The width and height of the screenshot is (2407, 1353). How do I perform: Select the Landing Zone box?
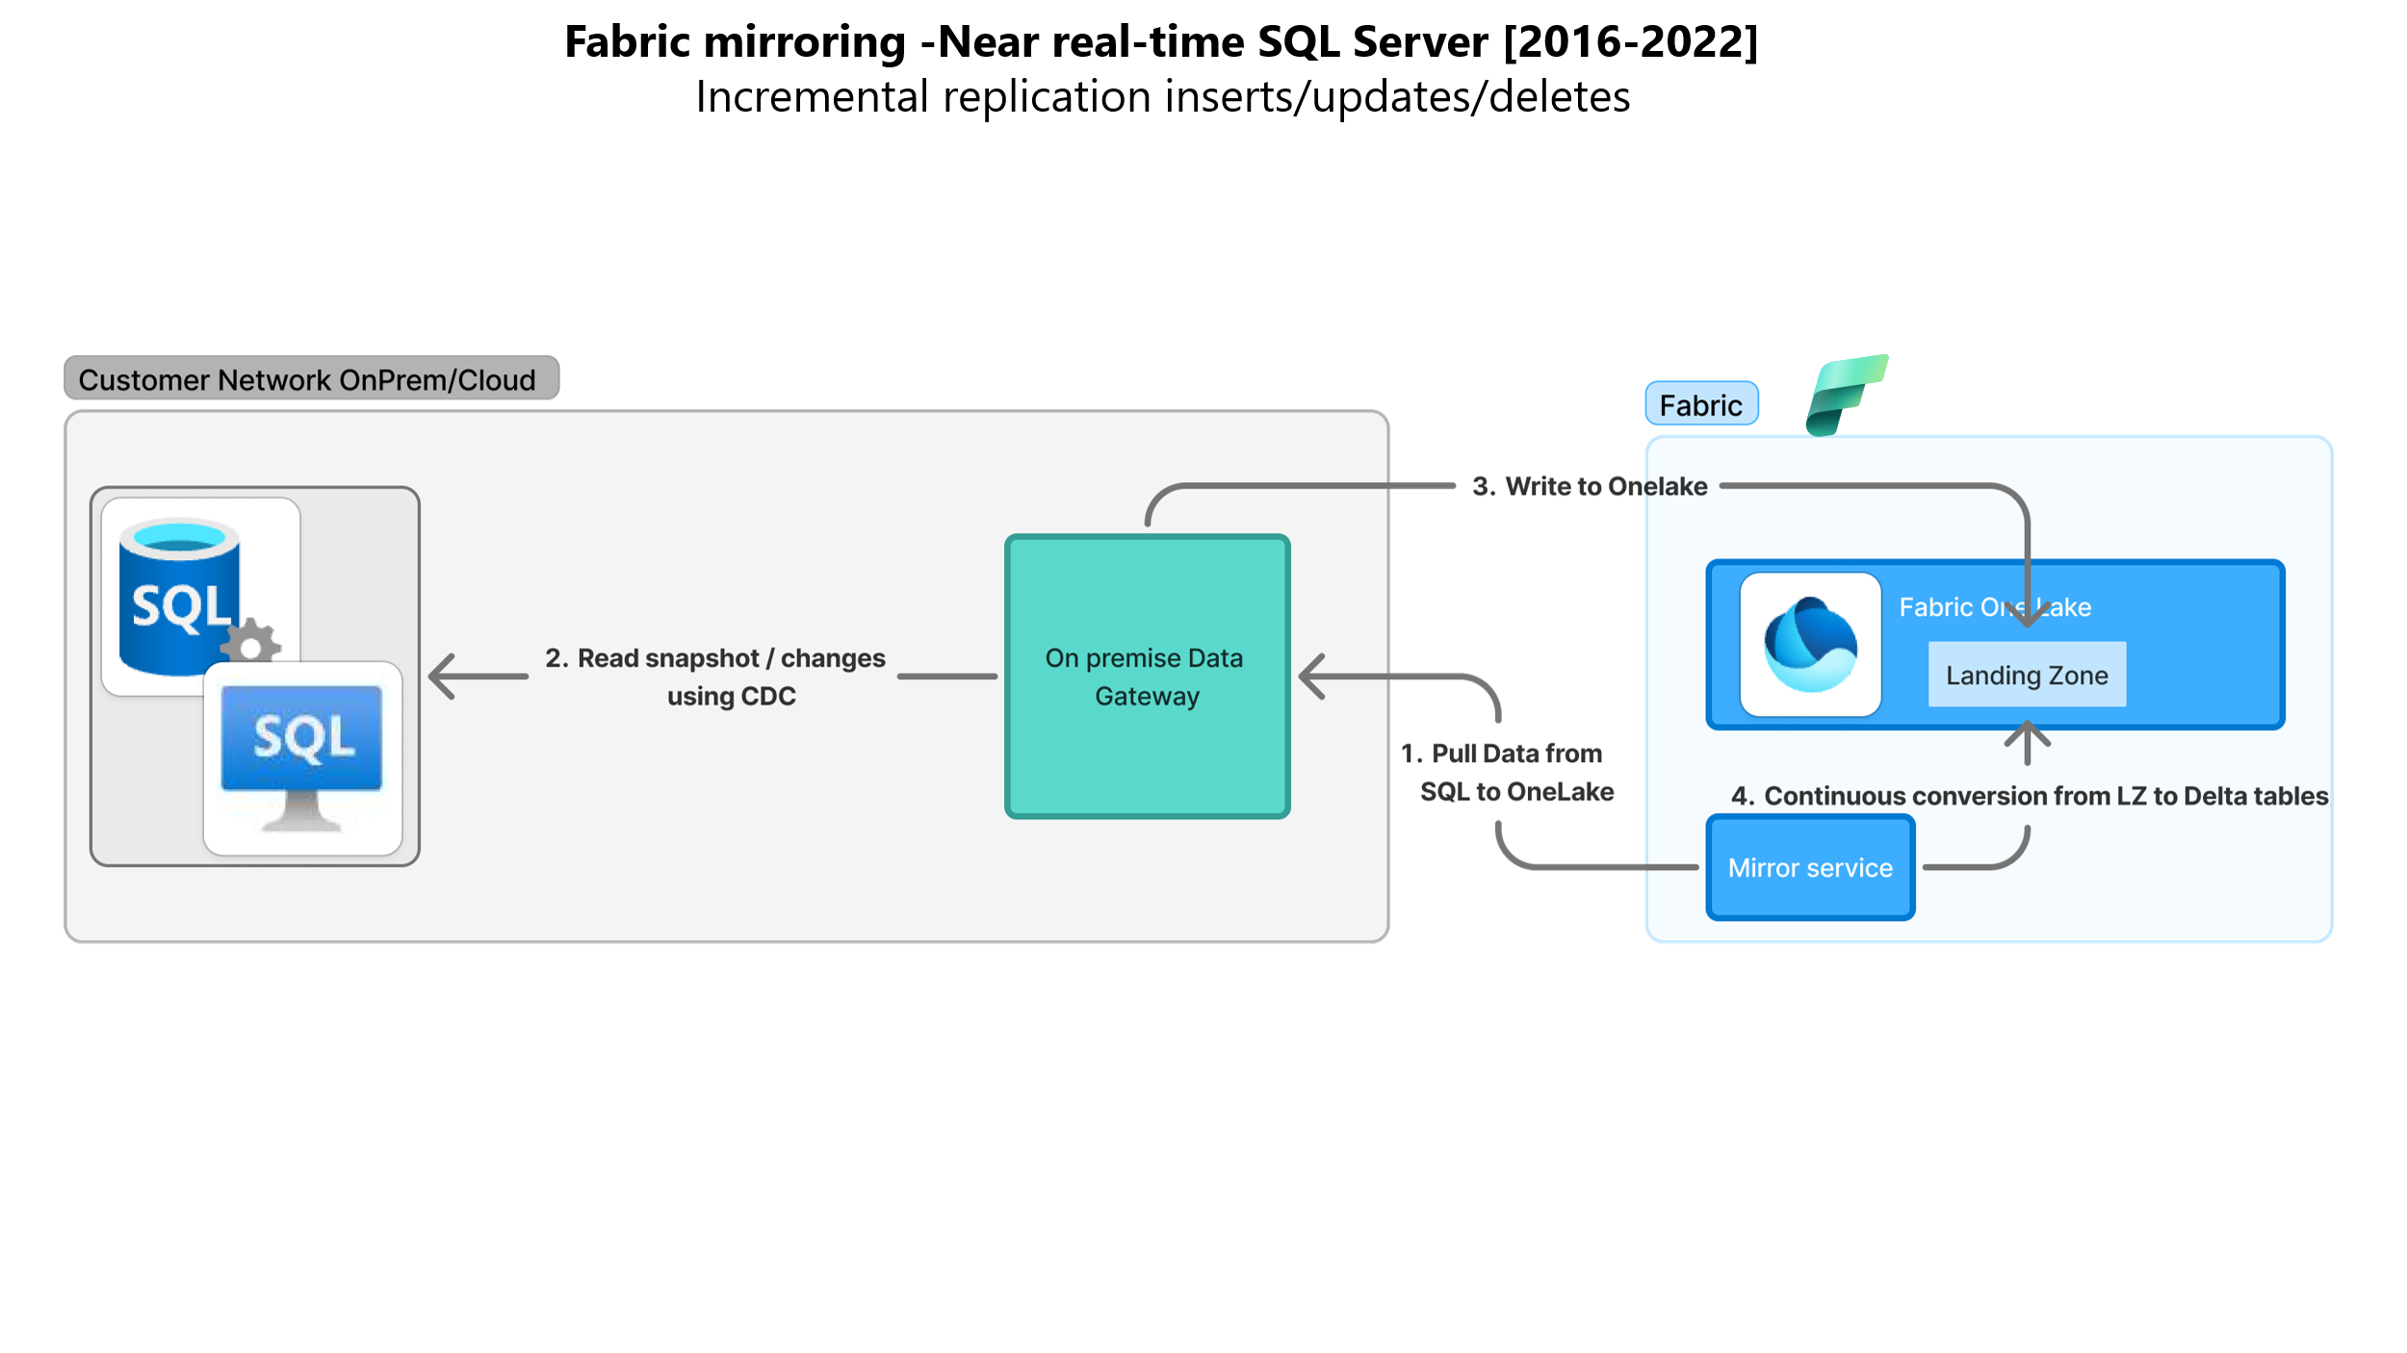pyautogui.click(x=2027, y=675)
